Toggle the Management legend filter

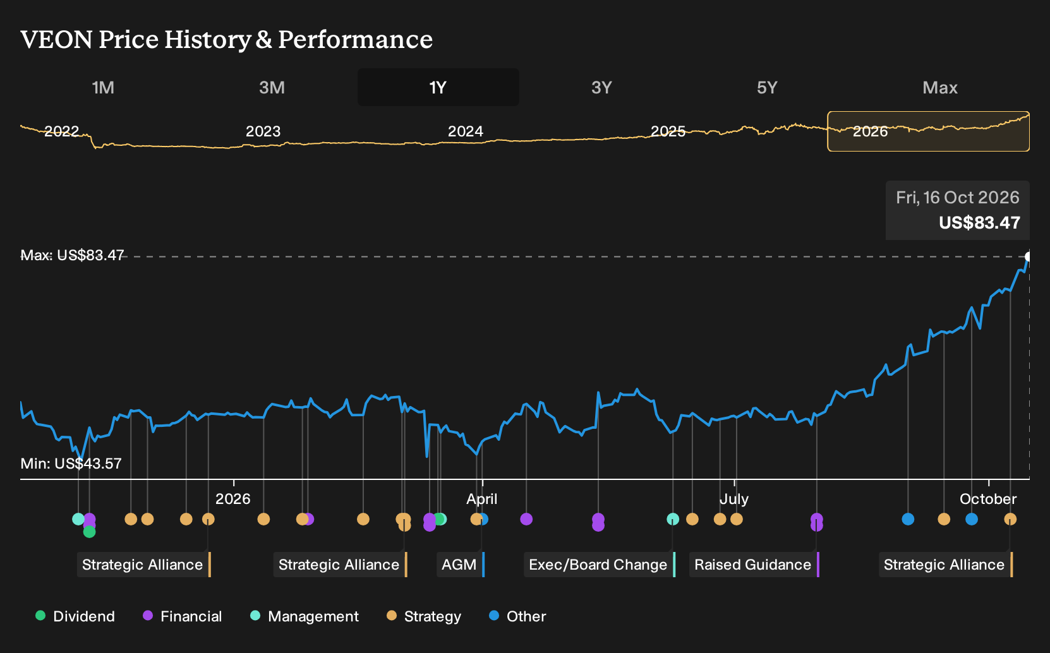pyautogui.click(x=305, y=616)
